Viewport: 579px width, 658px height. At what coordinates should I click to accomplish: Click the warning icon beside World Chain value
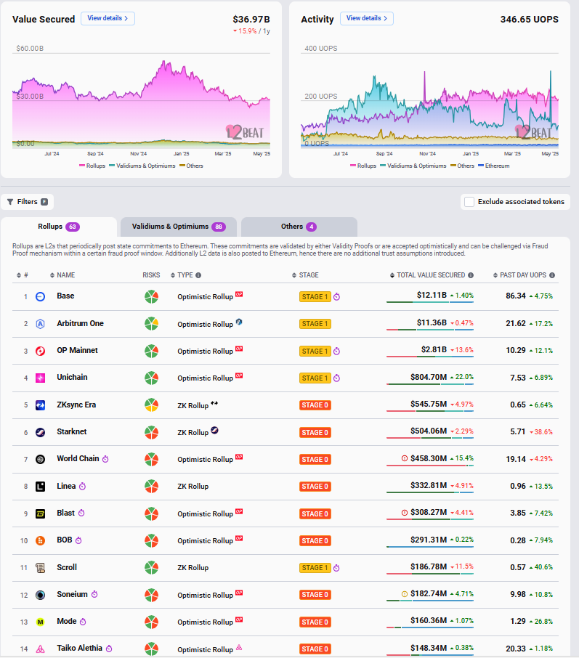[405, 459]
